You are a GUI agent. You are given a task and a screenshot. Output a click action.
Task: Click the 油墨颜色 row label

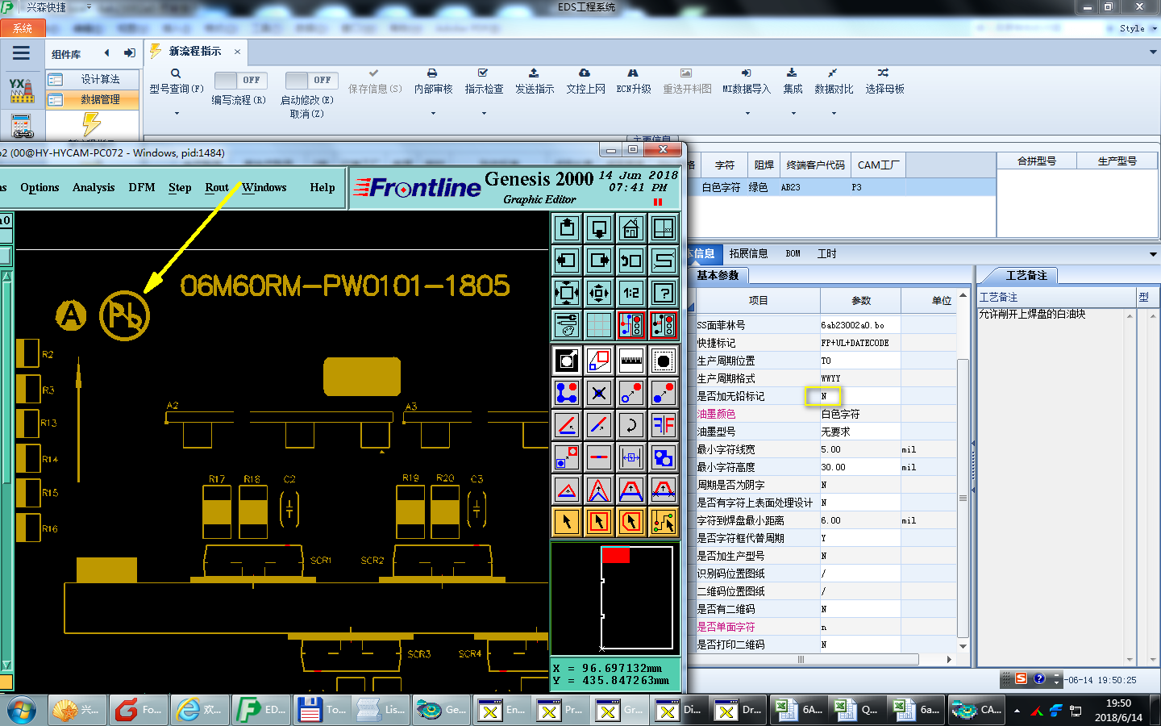(716, 414)
